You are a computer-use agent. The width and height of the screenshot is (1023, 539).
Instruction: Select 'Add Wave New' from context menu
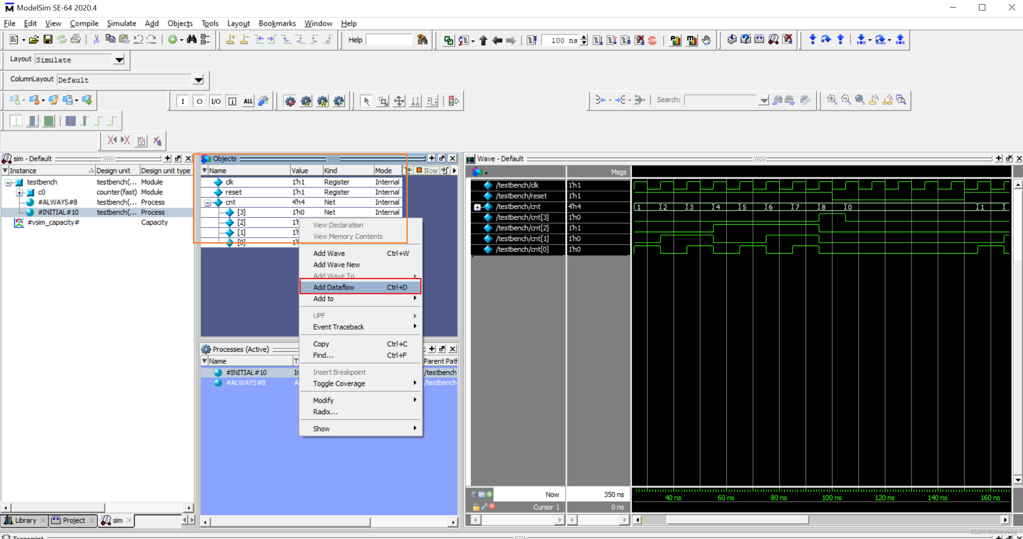click(x=360, y=264)
